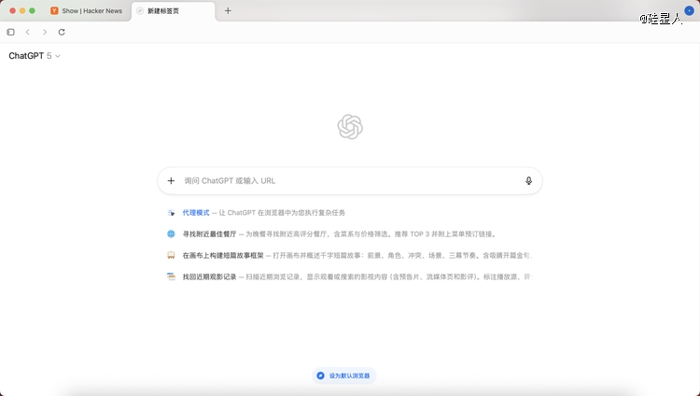Click the globe icon beside 寻找附近最佳餐厅

(x=171, y=233)
